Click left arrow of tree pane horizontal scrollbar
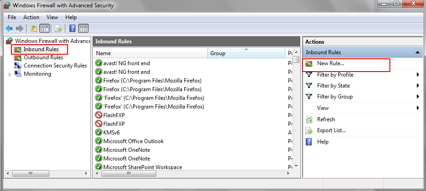 tap(8, 173)
